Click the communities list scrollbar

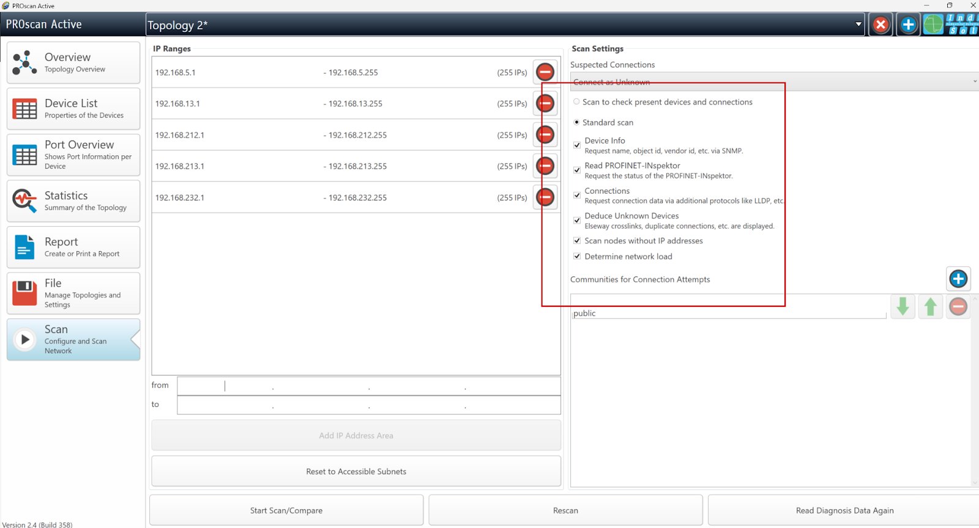[974, 390]
